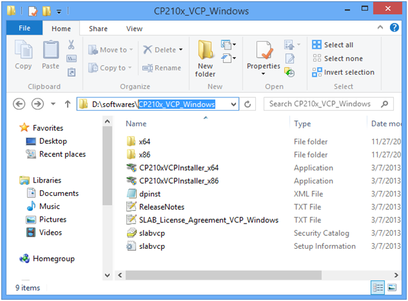
Task: Select CP210xVCPInstaller_x64 application file
Action: click(179, 168)
